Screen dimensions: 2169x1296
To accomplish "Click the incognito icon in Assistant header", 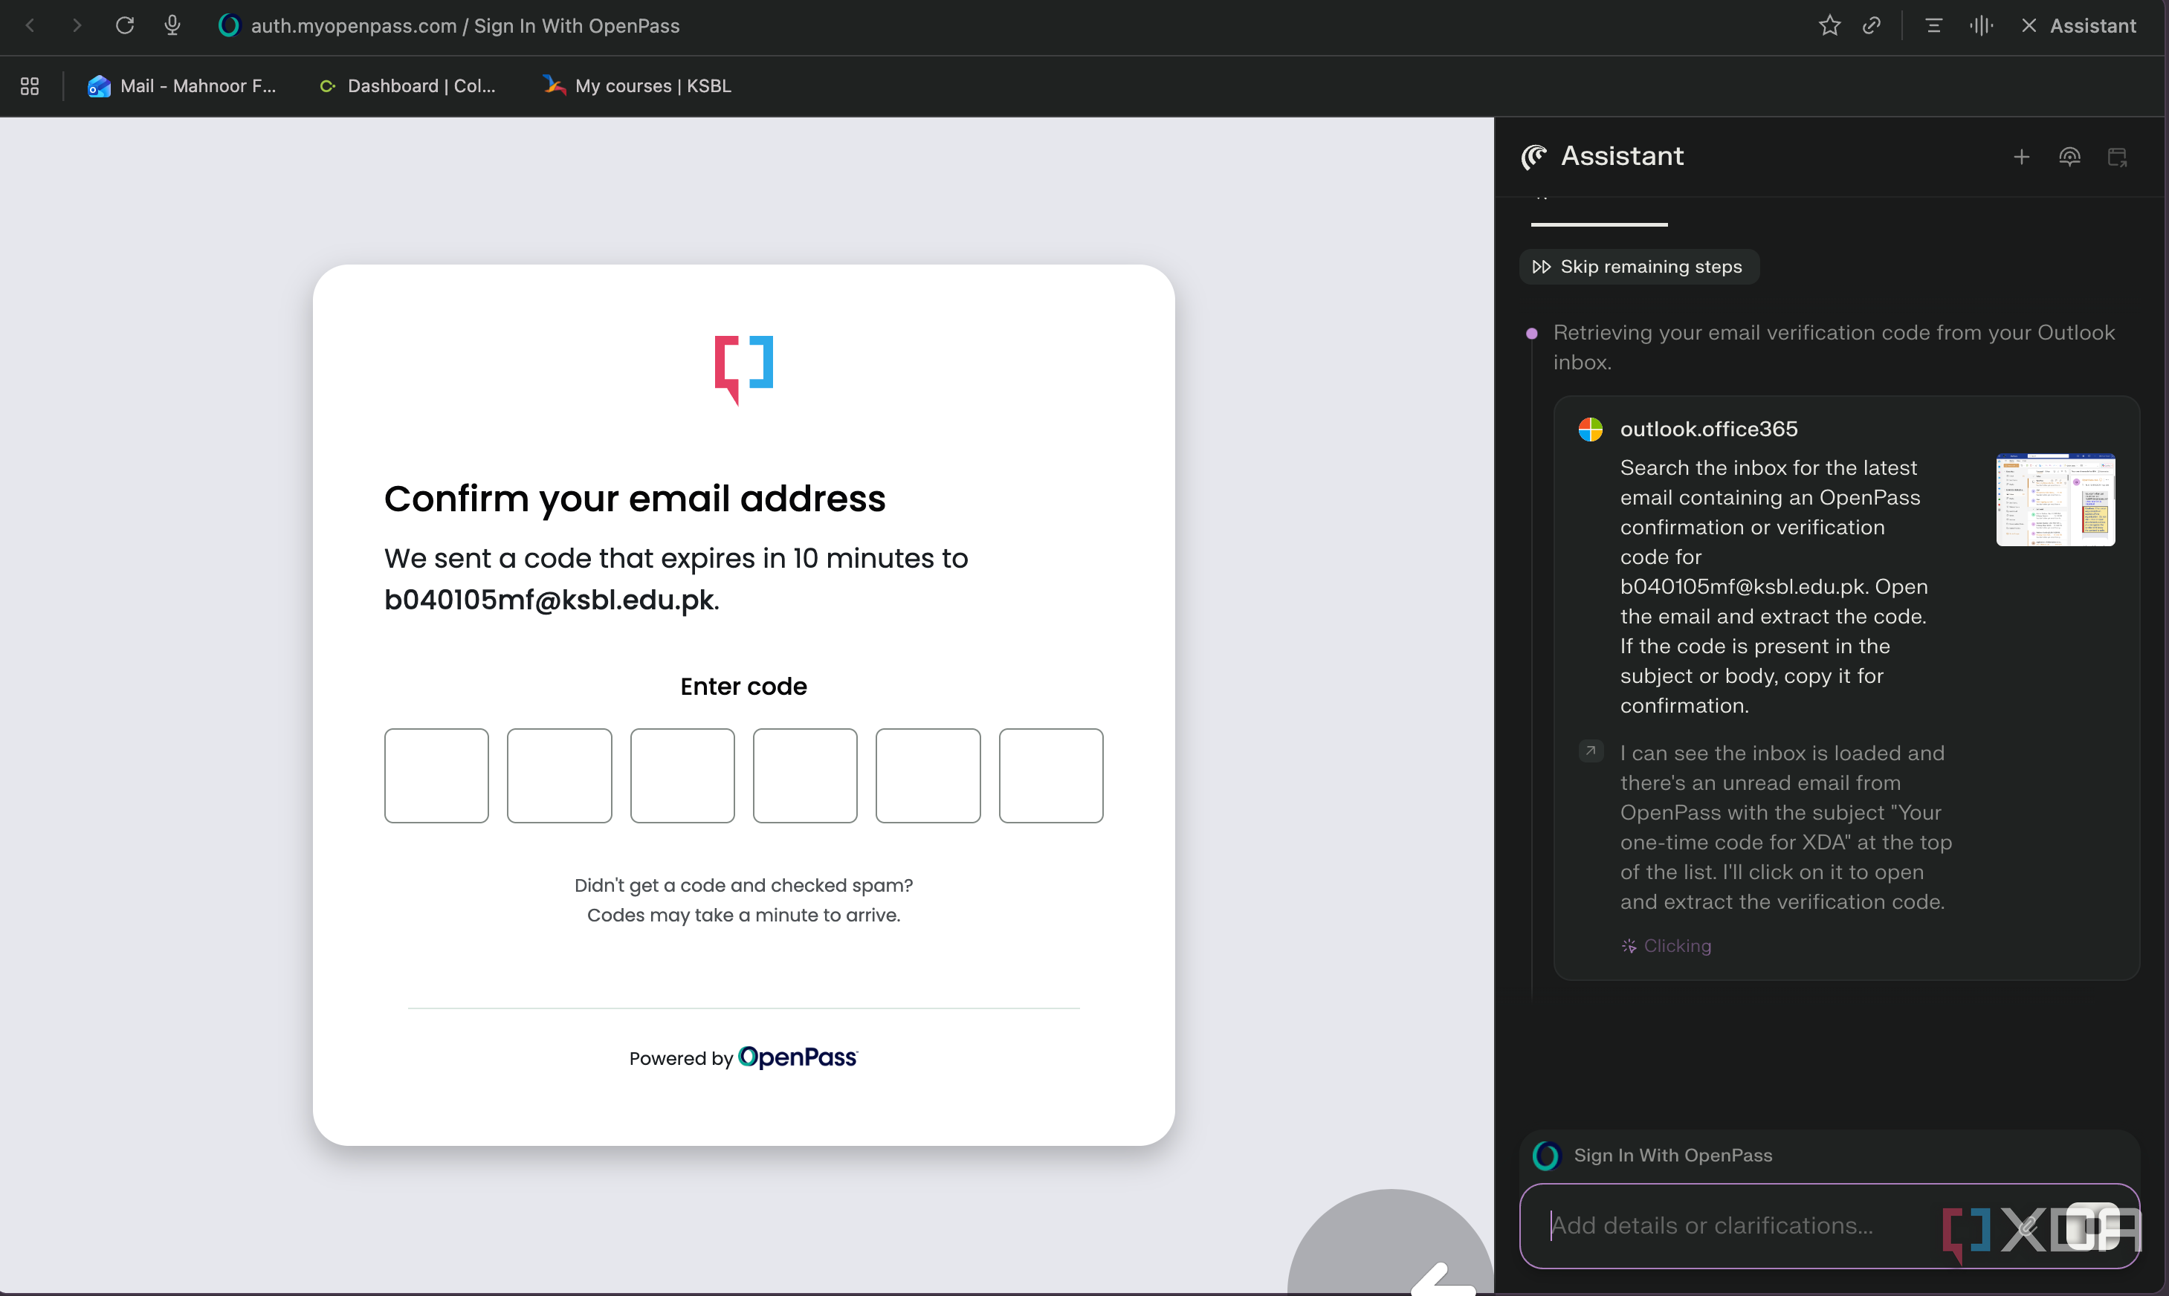I will (x=2069, y=158).
